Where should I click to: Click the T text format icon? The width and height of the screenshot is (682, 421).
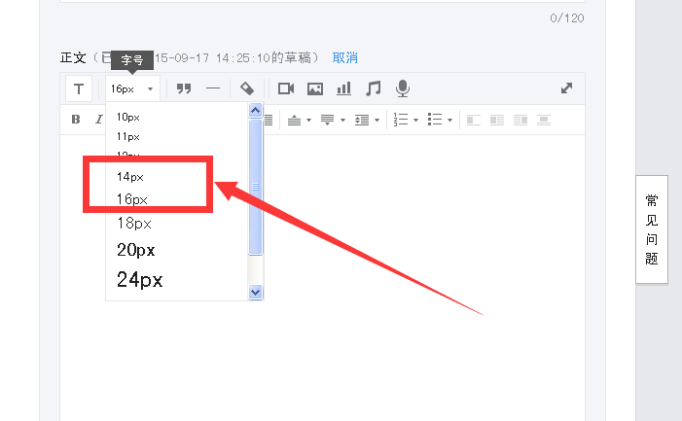79,88
